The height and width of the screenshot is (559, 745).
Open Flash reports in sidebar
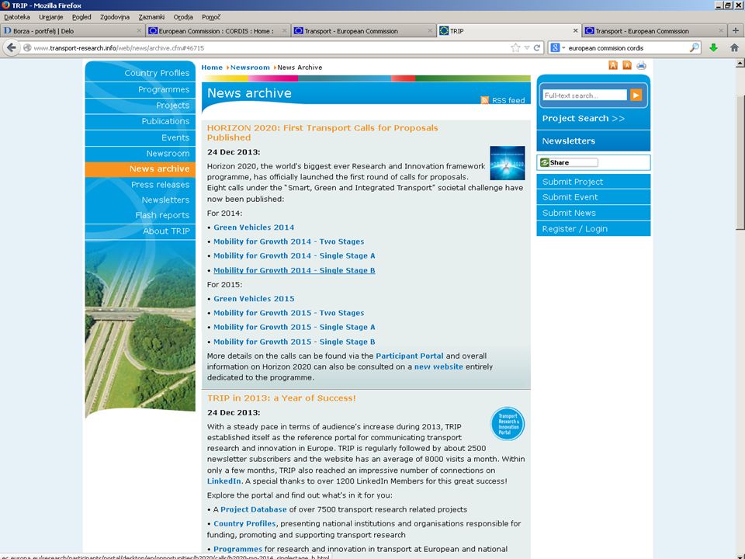click(162, 215)
